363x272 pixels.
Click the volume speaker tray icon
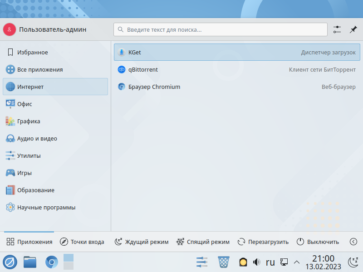click(x=256, y=262)
